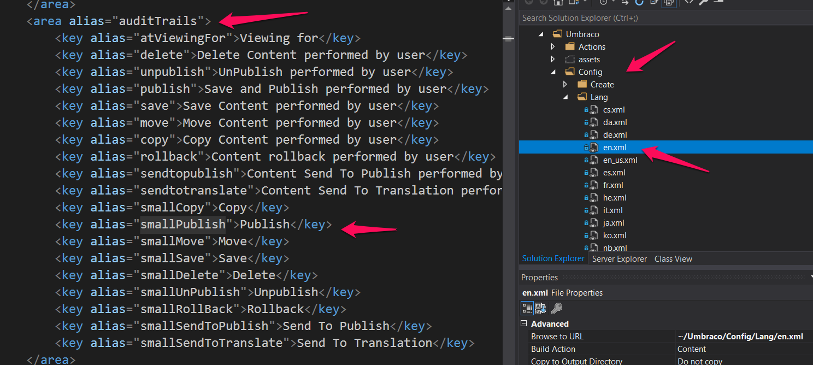Collapse the Umbraco tree node
This screenshot has width=813, height=365.
(541, 34)
